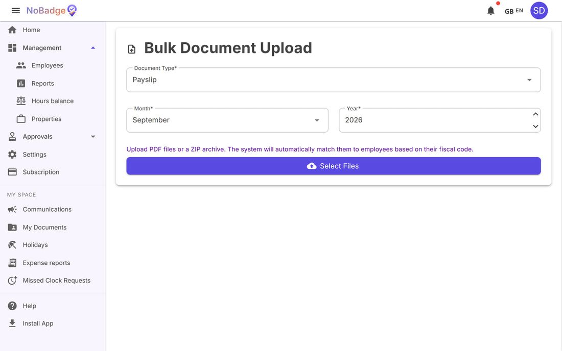This screenshot has width=562, height=351.
Task: Click the Bulk Document Upload heading
Action: pos(228,48)
